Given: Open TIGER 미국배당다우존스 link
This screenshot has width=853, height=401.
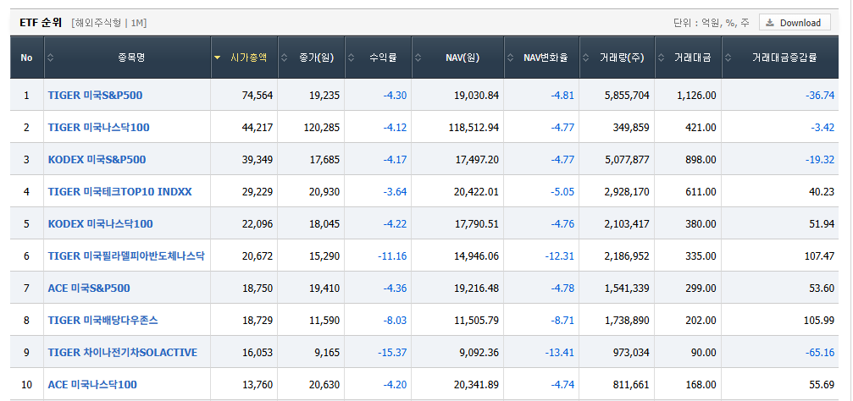Looking at the screenshot, I should pos(102,320).
